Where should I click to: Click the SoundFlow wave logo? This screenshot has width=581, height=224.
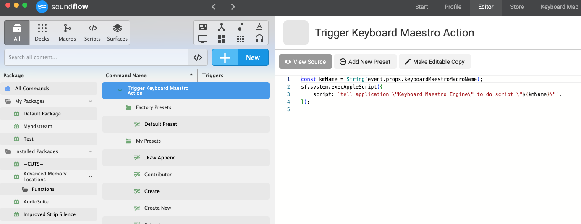[42, 7]
